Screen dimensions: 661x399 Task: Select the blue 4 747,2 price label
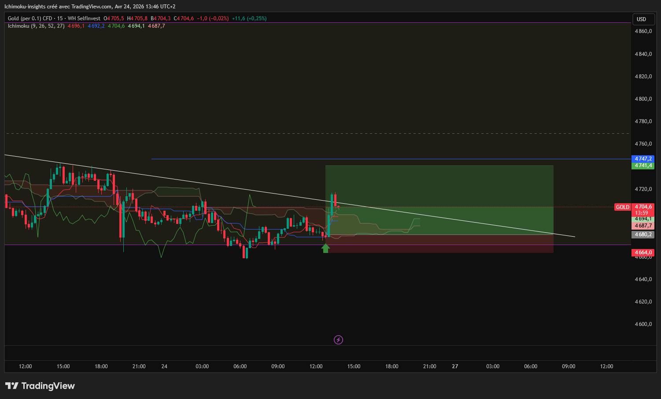point(643,159)
